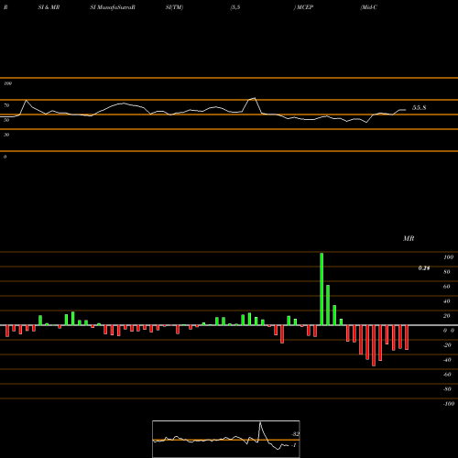Click the ') MCEP' ticker text
Screen dimensions: 458x458
coord(303,7)
